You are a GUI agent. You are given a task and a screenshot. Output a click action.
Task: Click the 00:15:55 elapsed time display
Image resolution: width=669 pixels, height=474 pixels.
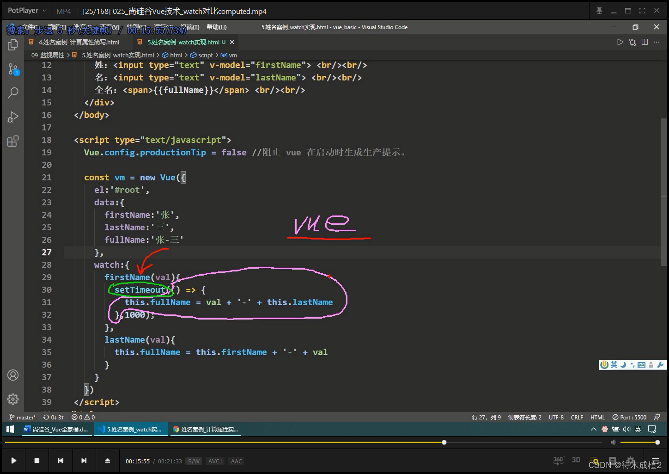[138, 461]
